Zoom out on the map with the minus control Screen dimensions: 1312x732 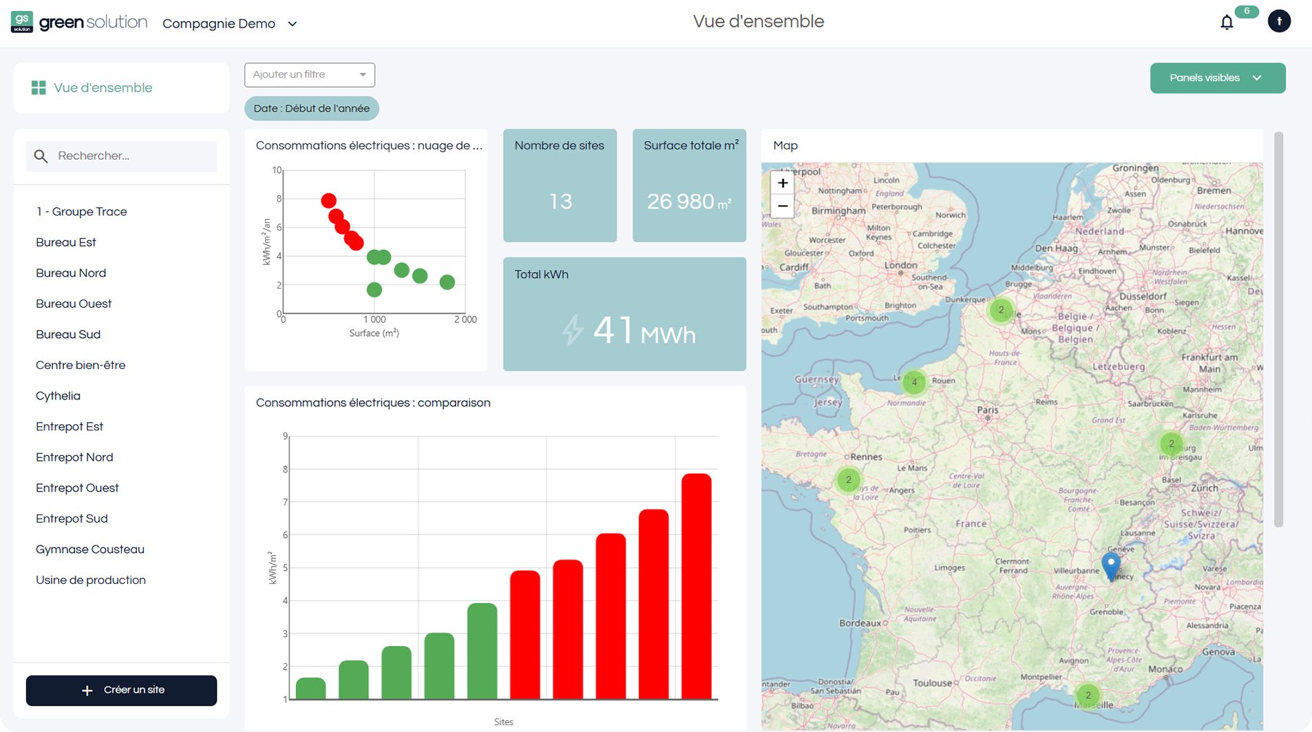[x=783, y=206]
